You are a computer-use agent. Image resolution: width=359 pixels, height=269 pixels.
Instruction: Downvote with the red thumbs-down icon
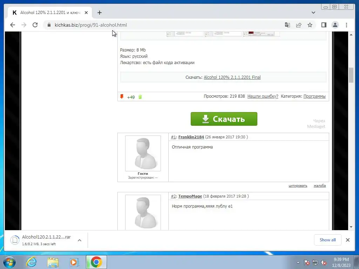tap(122, 97)
